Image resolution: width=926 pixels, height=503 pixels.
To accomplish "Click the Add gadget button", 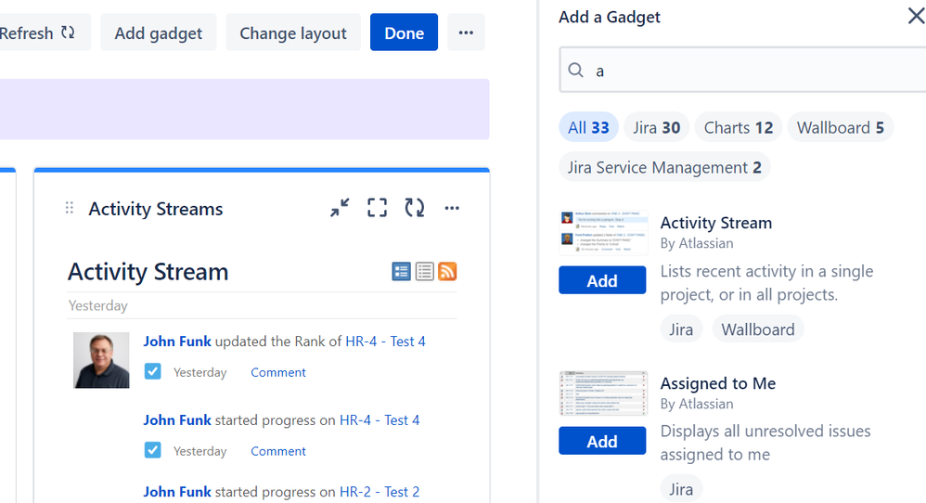I will click(159, 32).
